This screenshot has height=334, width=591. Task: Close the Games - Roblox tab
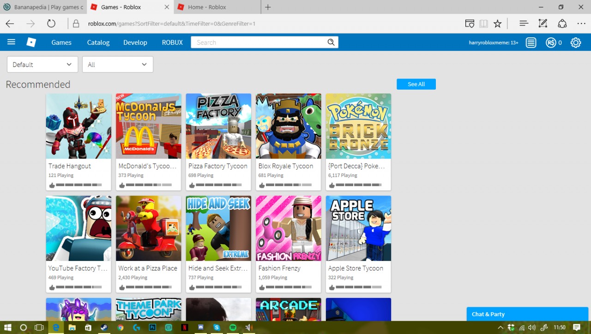pos(167,7)
